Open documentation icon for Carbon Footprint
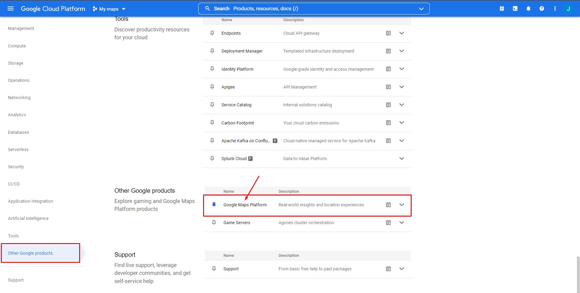The height and width of the screenshot is (293, 580). (388, 123)
